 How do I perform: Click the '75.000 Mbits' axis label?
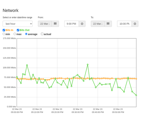(x=10, y=78)
